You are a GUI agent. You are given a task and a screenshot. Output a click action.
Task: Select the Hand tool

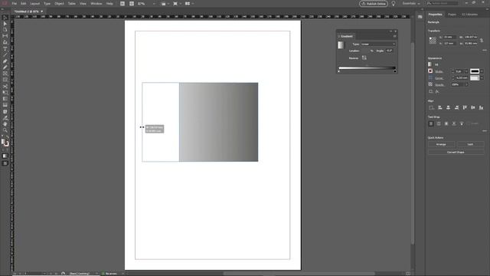pyautogui.click(x=5, y=124)
